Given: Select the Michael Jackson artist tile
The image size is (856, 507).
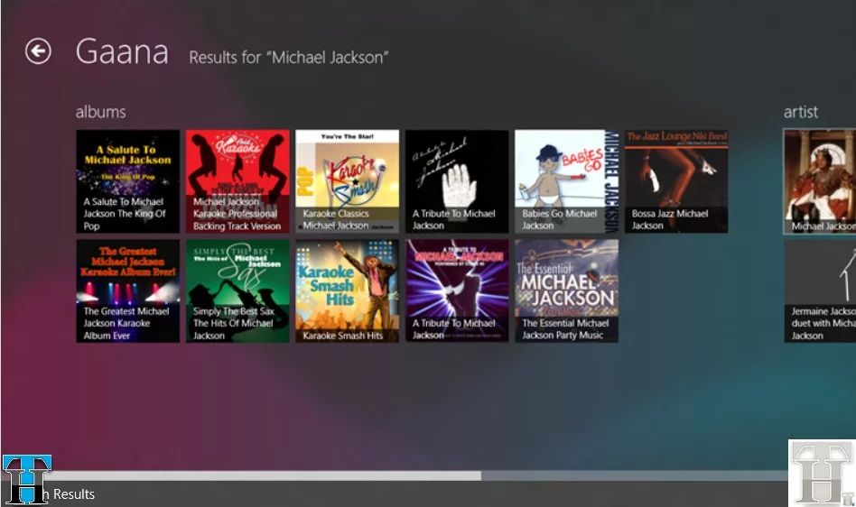Looking at the screenshot, I should [819, 181].
